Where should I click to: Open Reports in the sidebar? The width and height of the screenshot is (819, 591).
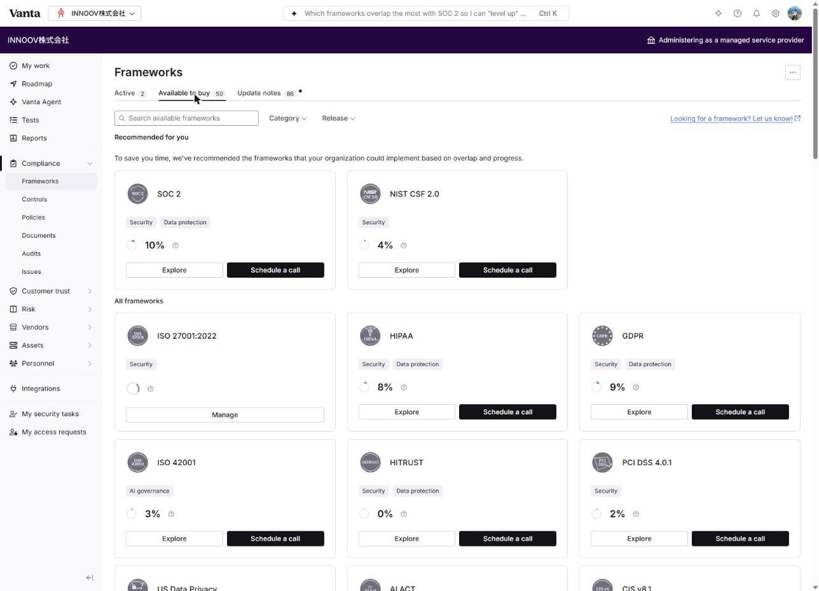point(34,138)
